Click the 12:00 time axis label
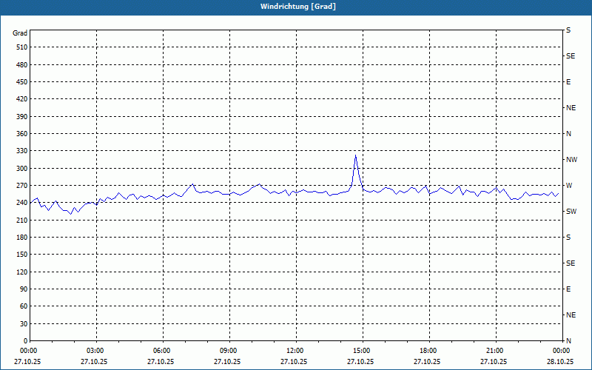The height and width of the screenshot is (370, 592). coord(295,351)
